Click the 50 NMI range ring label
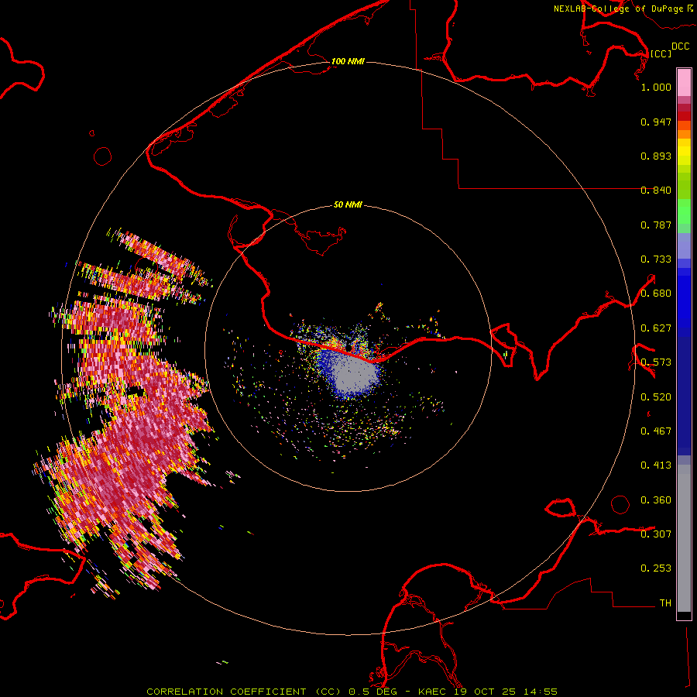 [x=348, y=204]
